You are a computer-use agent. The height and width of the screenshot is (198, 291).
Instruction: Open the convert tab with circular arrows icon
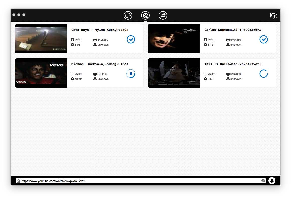128,15
